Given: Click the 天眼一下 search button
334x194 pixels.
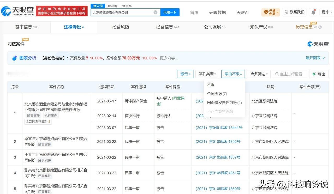Looking at the screenshot, I should pos(170,12).
